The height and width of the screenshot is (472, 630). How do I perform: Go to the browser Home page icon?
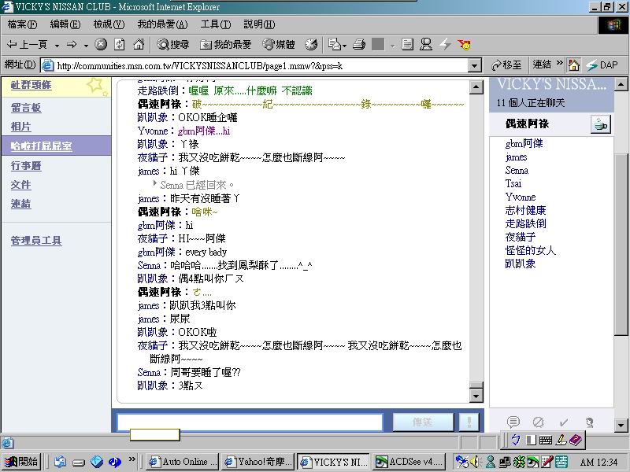point(139,45)
